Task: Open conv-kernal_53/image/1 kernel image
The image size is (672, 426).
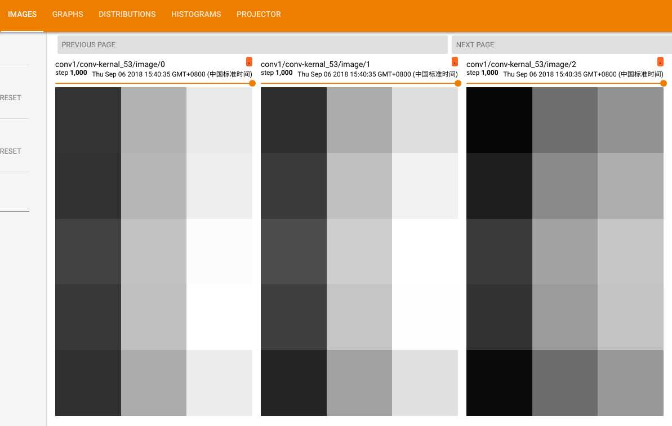Action: coord(359,252)
